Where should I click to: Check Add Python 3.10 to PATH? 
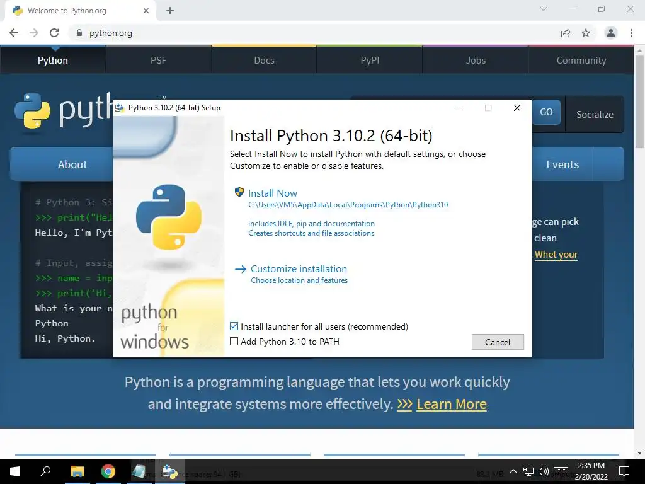click(x=234, y=342)
